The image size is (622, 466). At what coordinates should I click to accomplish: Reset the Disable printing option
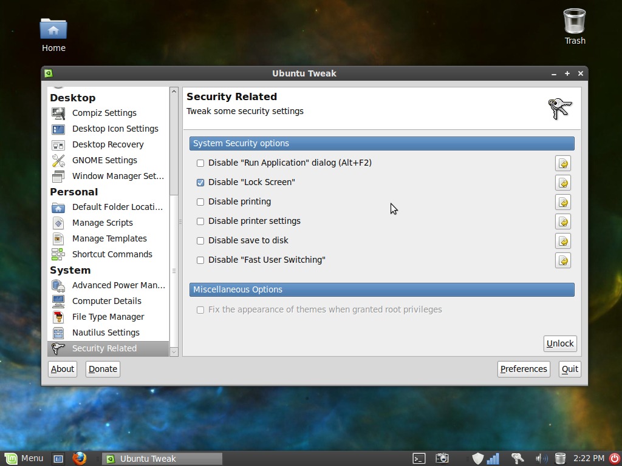point(563,202)
